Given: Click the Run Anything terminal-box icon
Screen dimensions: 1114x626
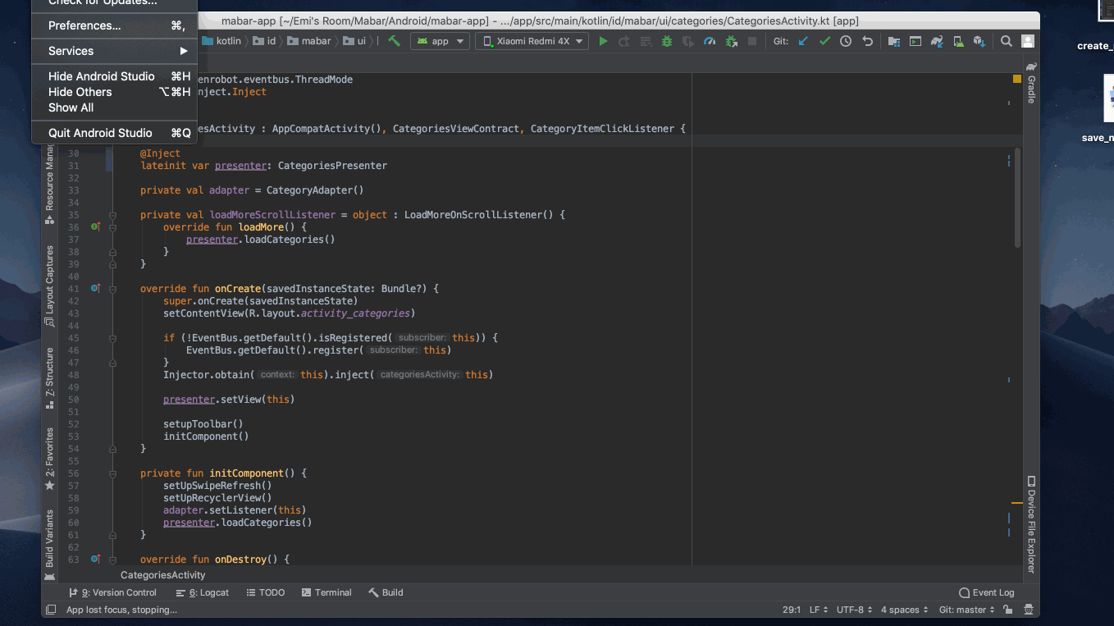Looking at the screenshot, I should (915, 41).
